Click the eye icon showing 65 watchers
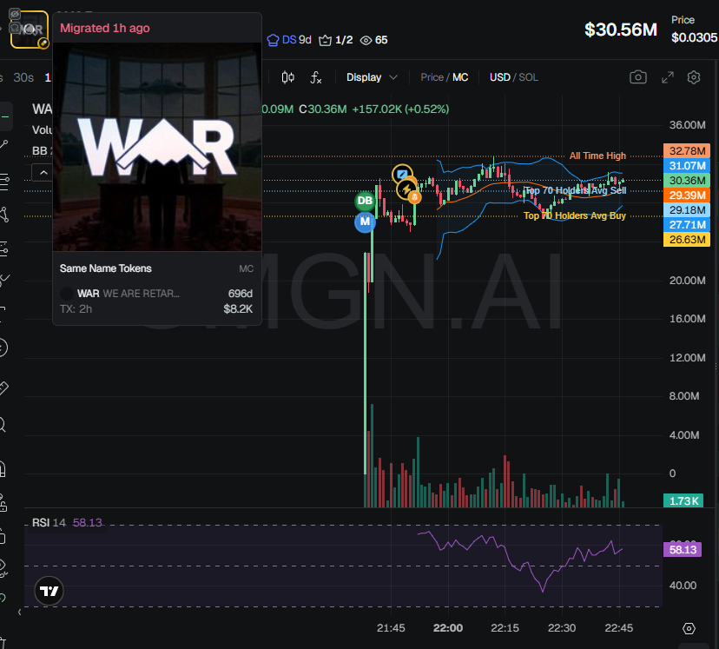Image resolution: width=719 pixels, height=649 pixels. pyautogui.click(x=373, y=40)
